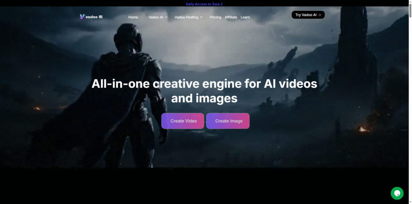
Task: Click the hero headline about AI videos
Action: tap(204, 91)
